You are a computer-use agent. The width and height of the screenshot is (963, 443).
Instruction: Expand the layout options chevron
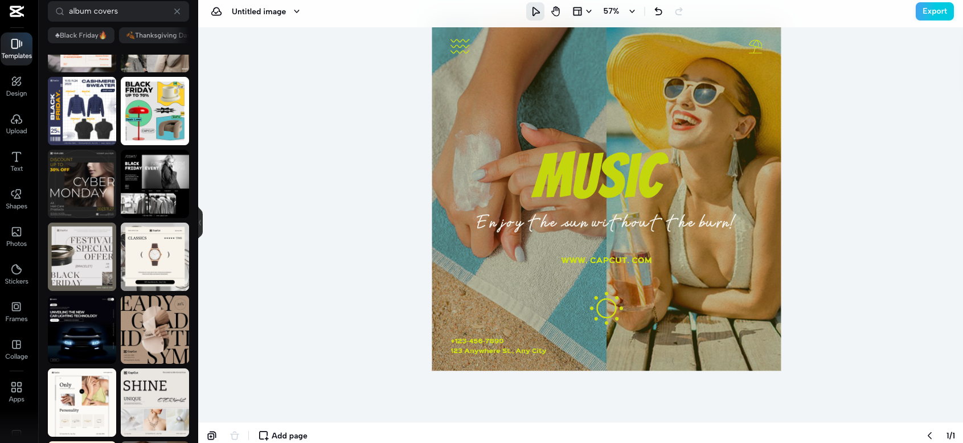589,11
